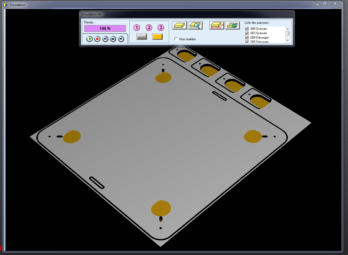The height and width of the screenshot is (255, 348).
Task: Select speed preset number 3
Action: [x=161, y=28]
